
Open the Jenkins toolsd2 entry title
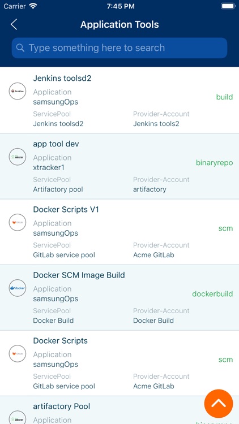[x=62, y=78]
